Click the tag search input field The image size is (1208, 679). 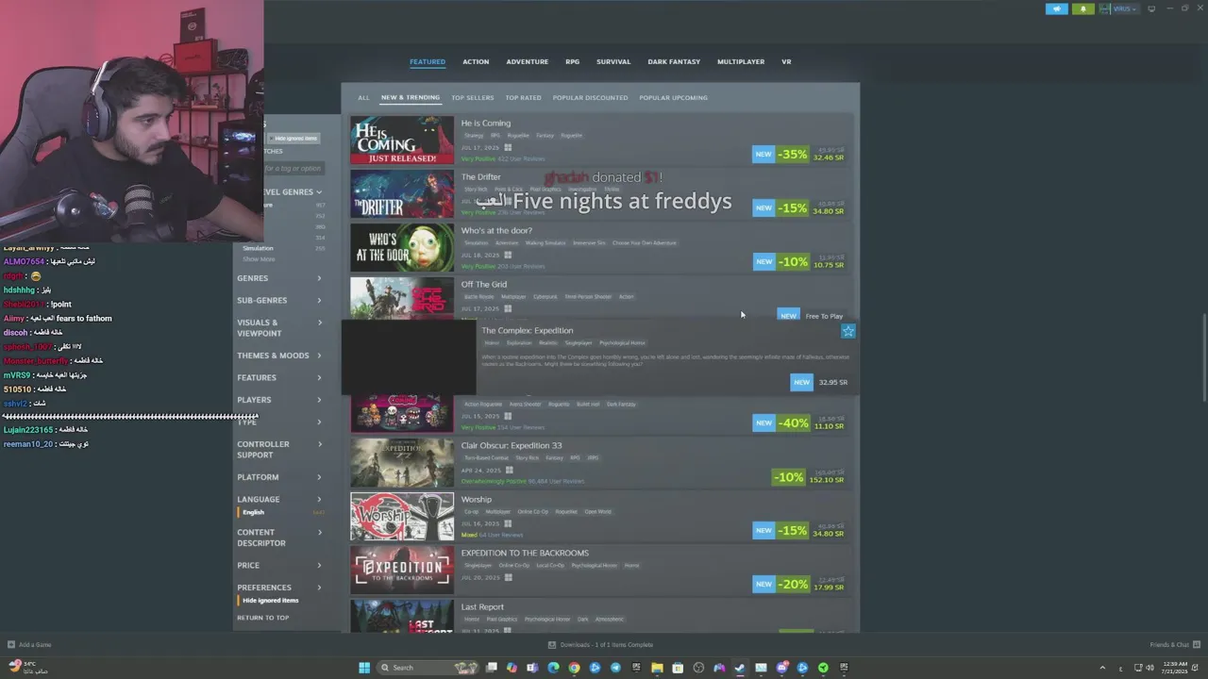coord(294,169)
